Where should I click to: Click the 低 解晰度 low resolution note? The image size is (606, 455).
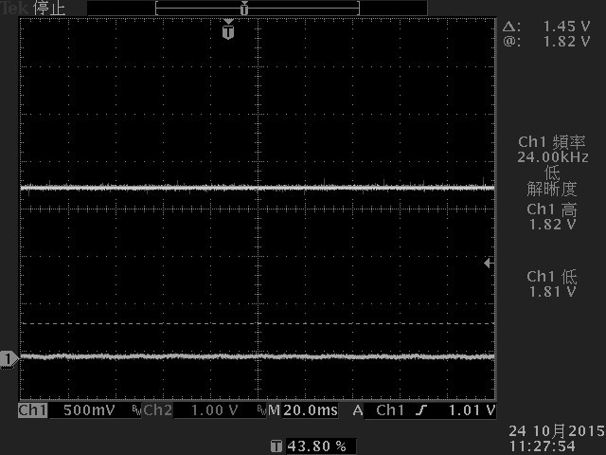click(x=552, y=181)
